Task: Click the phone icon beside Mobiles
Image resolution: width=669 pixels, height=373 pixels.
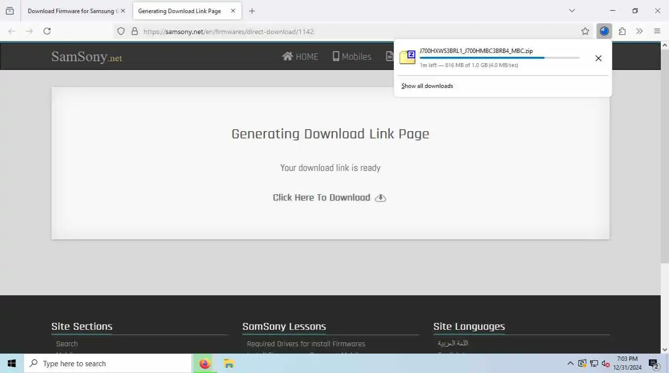Action: pos(336,56)
